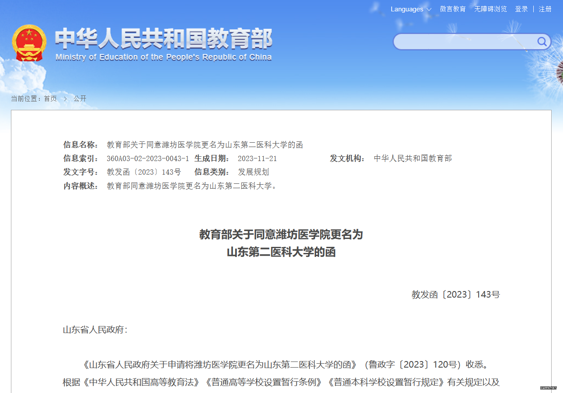Image resolution: width=563 pixels, height=393 pixels.
Task: Click the 中华人民共和国教育部 site title
Action: (164, 39)
